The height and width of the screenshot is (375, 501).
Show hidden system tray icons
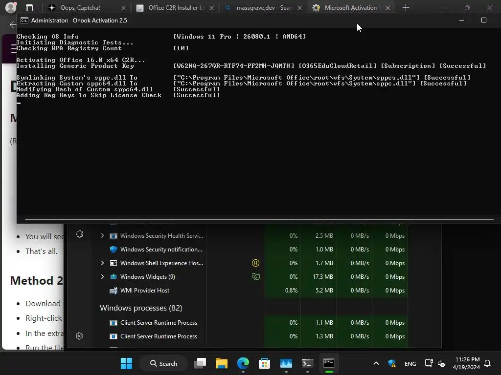pos(376,363)
